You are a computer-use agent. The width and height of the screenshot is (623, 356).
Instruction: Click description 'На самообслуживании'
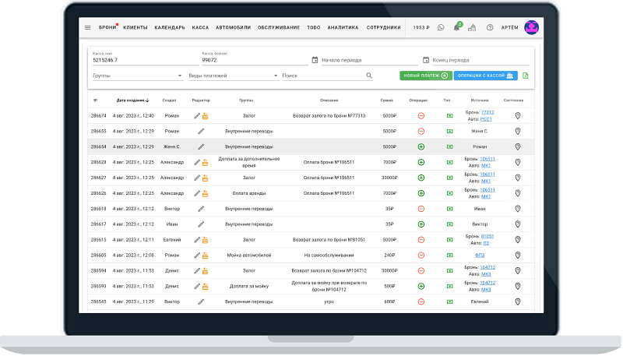coord(329,255)
